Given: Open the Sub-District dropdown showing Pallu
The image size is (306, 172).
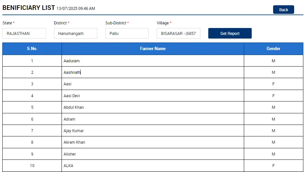Looking at the screenshot, I should click(127, 33).
